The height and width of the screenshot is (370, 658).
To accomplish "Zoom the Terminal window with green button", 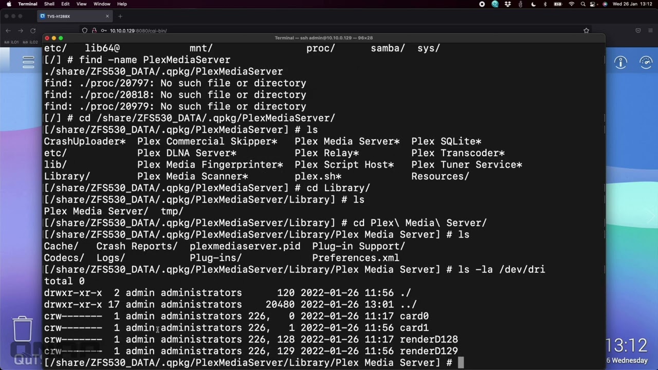I will tap(61, 38).
